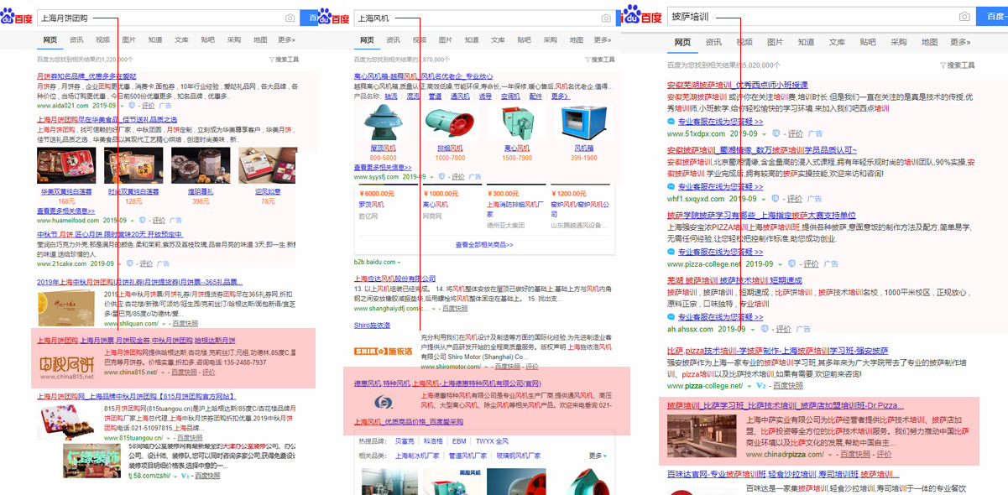1008x495 pixels.
Task: Open result 安徽芜湖披萨培训_优秀西点师小班授课
Action: [x=738, y=85]
